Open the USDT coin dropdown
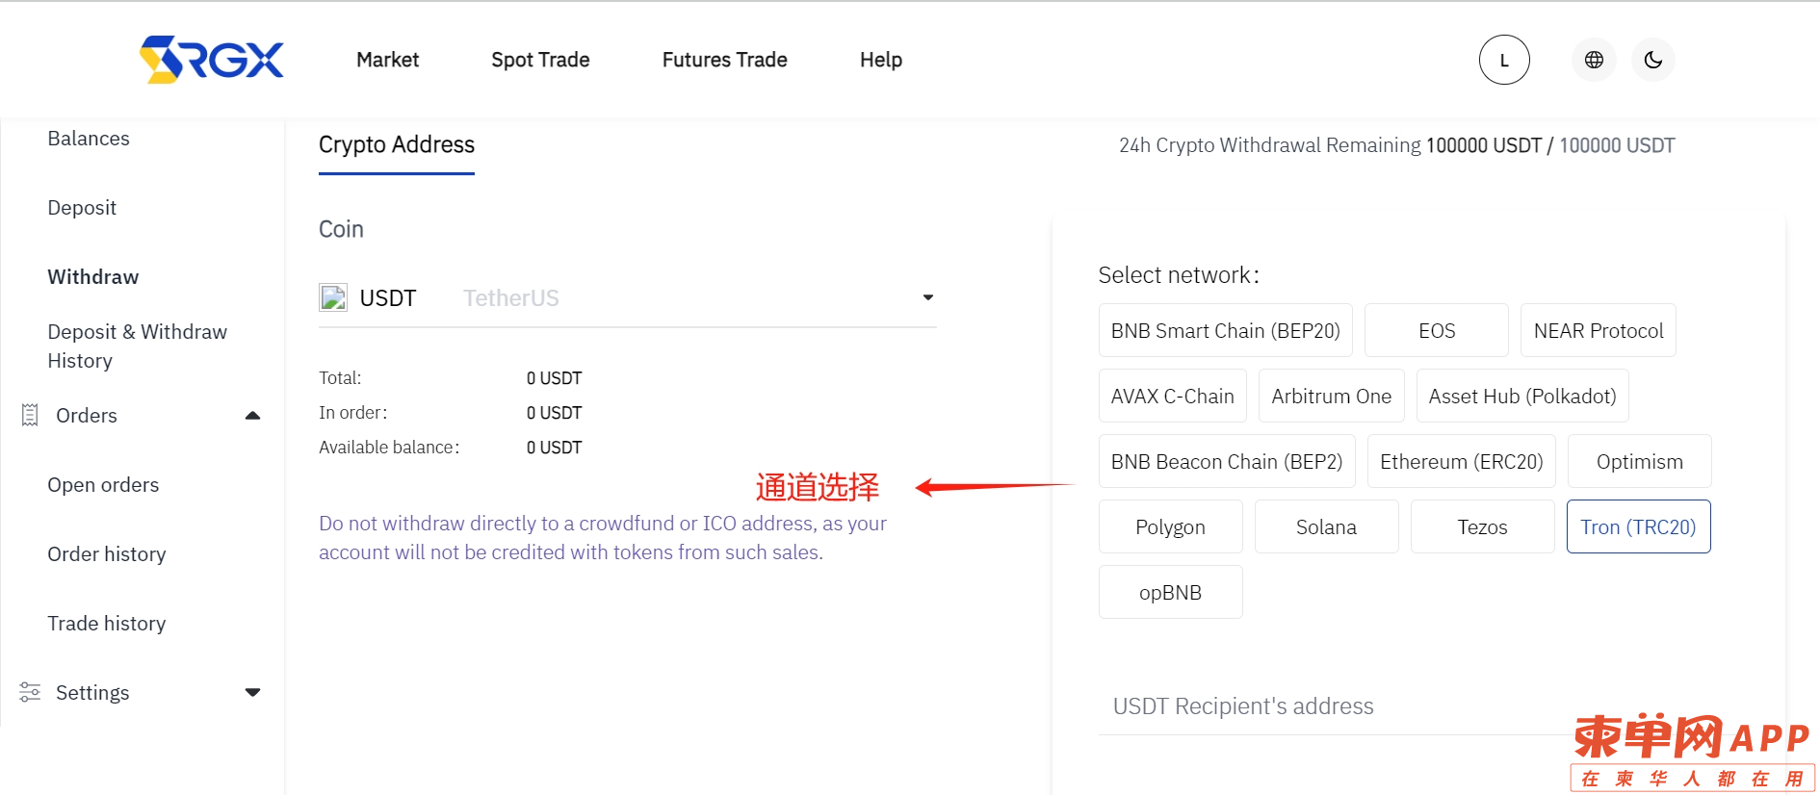1820x795 pixels. 627,298
